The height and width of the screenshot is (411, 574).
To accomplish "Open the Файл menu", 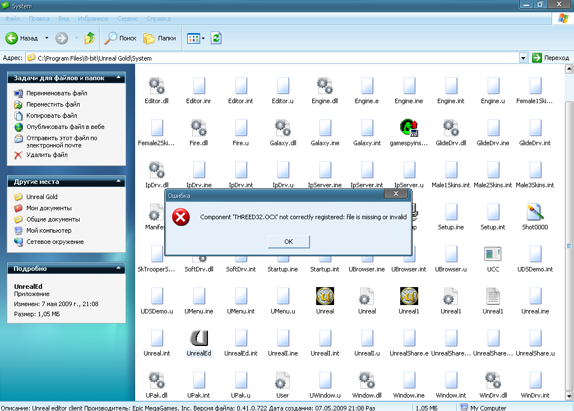I will [12, 19].
